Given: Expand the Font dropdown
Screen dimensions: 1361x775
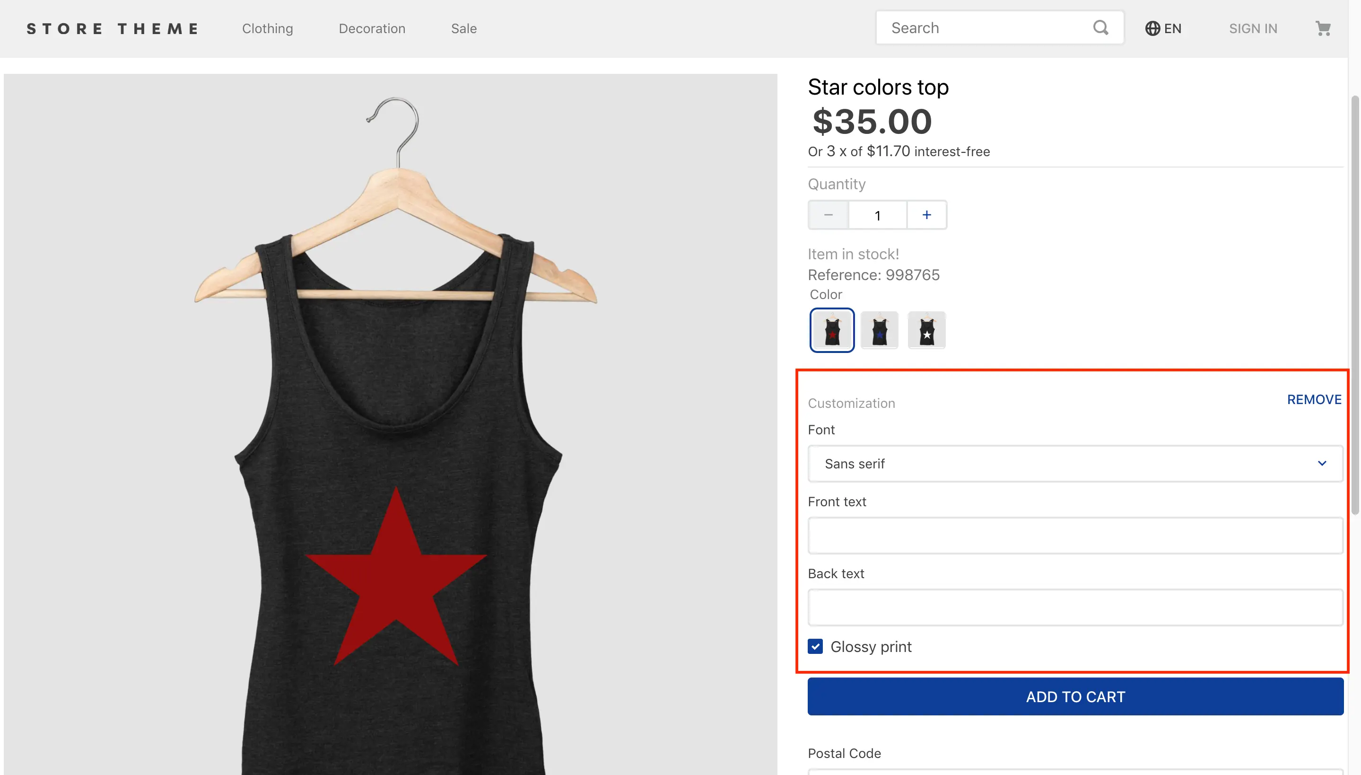Looking at the screenshot, I should 1075,464.
